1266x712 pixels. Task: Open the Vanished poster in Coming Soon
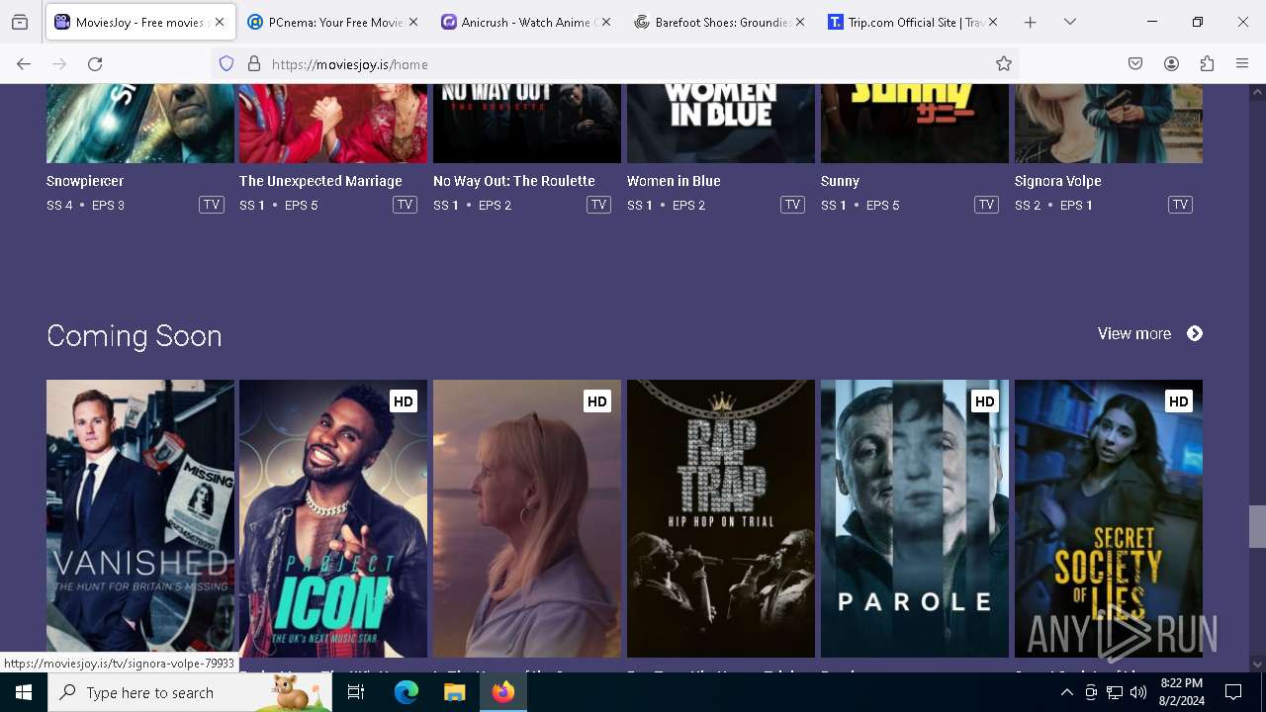click(x=140, y=518)
